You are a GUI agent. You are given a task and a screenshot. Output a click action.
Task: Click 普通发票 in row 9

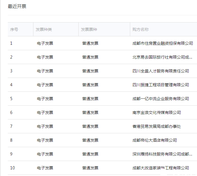(x=90, y=154)
